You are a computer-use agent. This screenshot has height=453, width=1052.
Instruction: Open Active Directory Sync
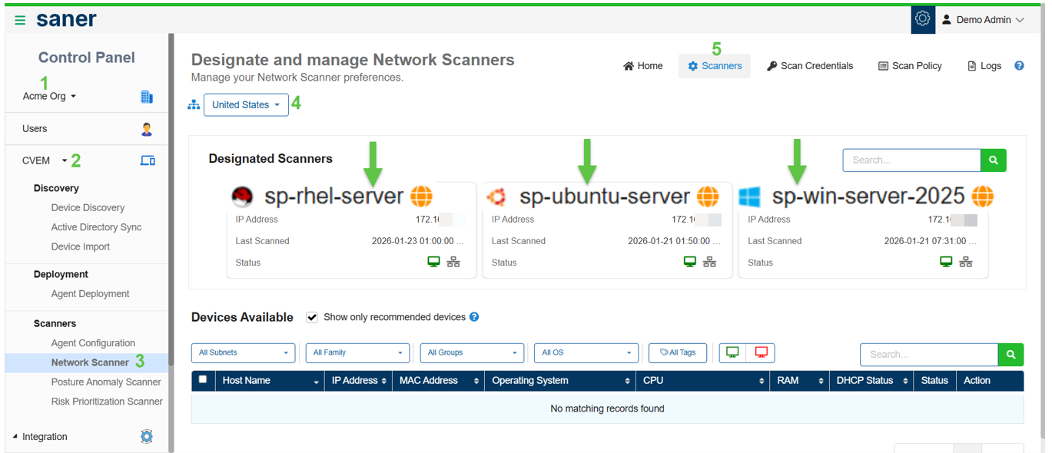pos(96,227)
